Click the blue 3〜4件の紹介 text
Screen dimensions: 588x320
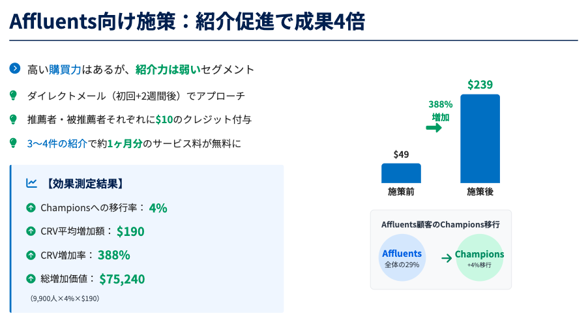pyautogui.click(x=57, y=143)
